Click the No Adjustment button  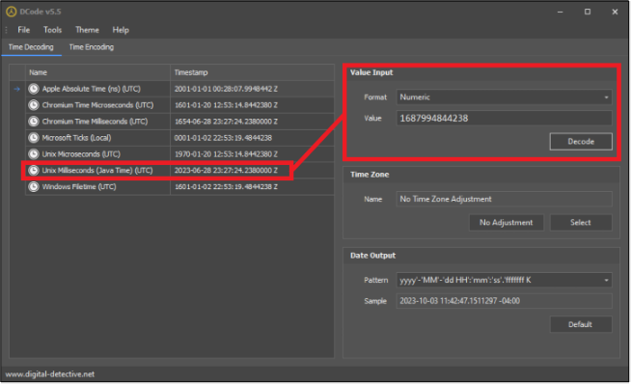click(x=507, y=223)
